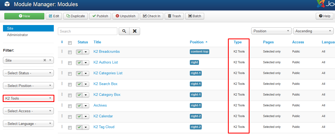This screenshot has height=137, width=335.
Task: Click the drag handle for K2 Tag Cloud
Action: [x=62, y=127]
